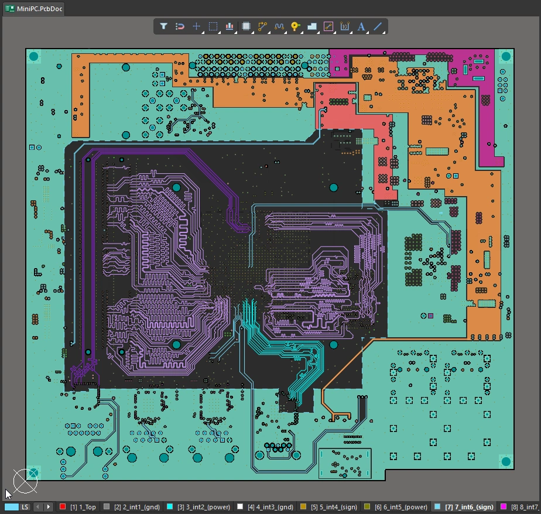
Task: Start interactive routing tool
Action: tap(262, 26)
